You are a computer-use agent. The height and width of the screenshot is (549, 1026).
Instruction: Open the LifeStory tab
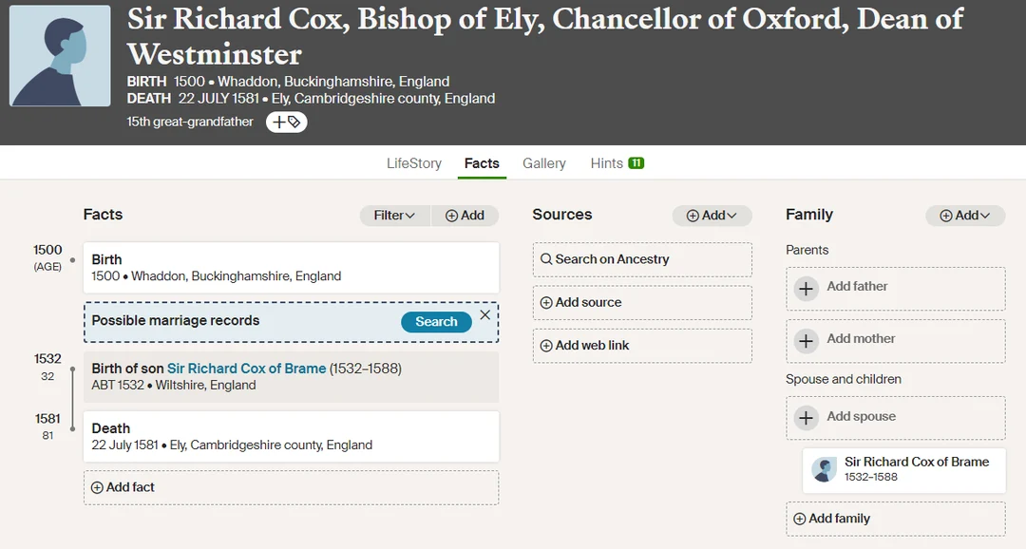413,162
